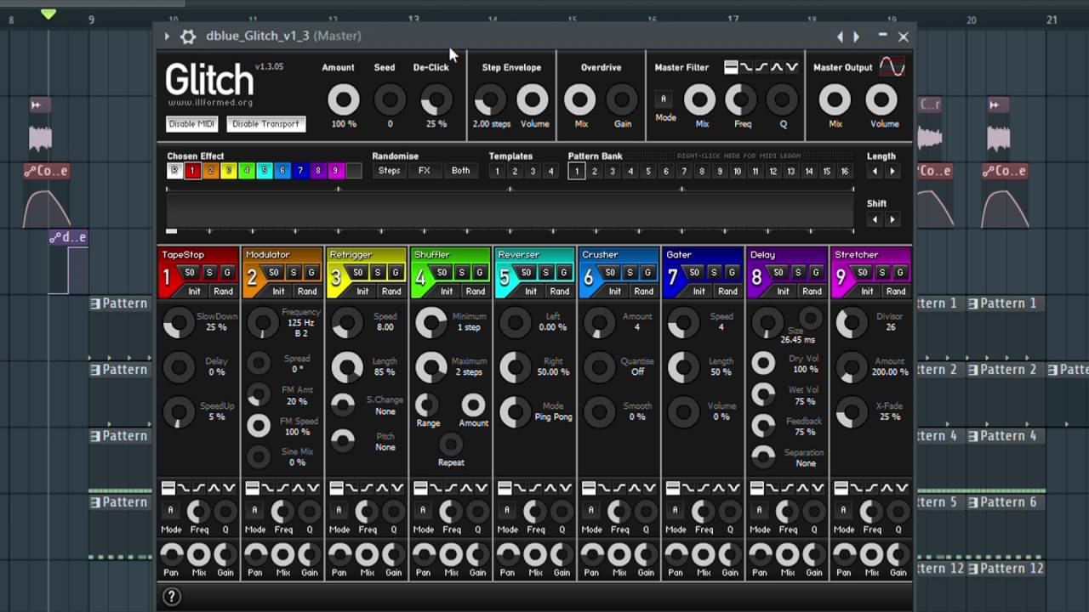The image size is (1089, 612).
Task: Select Modulator high-pass filter shape
Action: click(283, 488)
